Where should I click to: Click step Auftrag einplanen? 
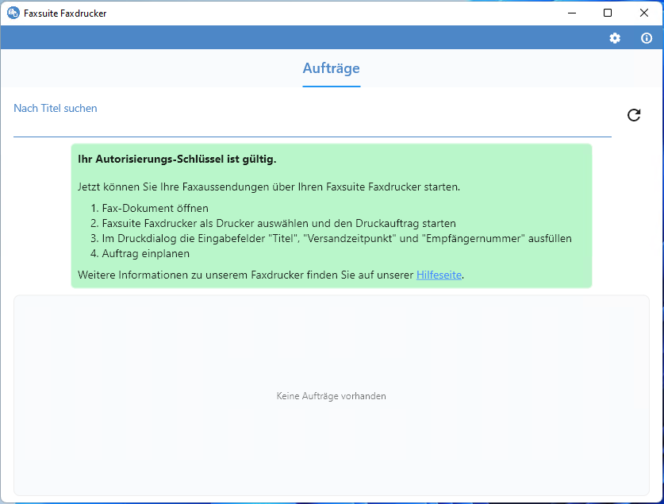[x=146, y=254]
